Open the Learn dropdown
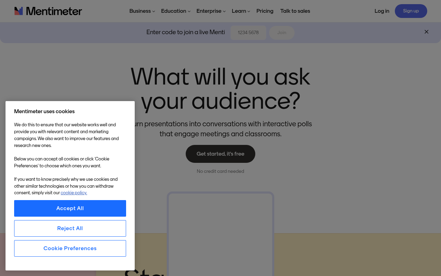Image resolution: width=441 pixels, height=276 pixels. point(241,11)
